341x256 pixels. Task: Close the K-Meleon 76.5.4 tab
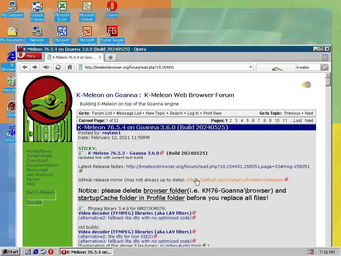[x=100, y=57]
